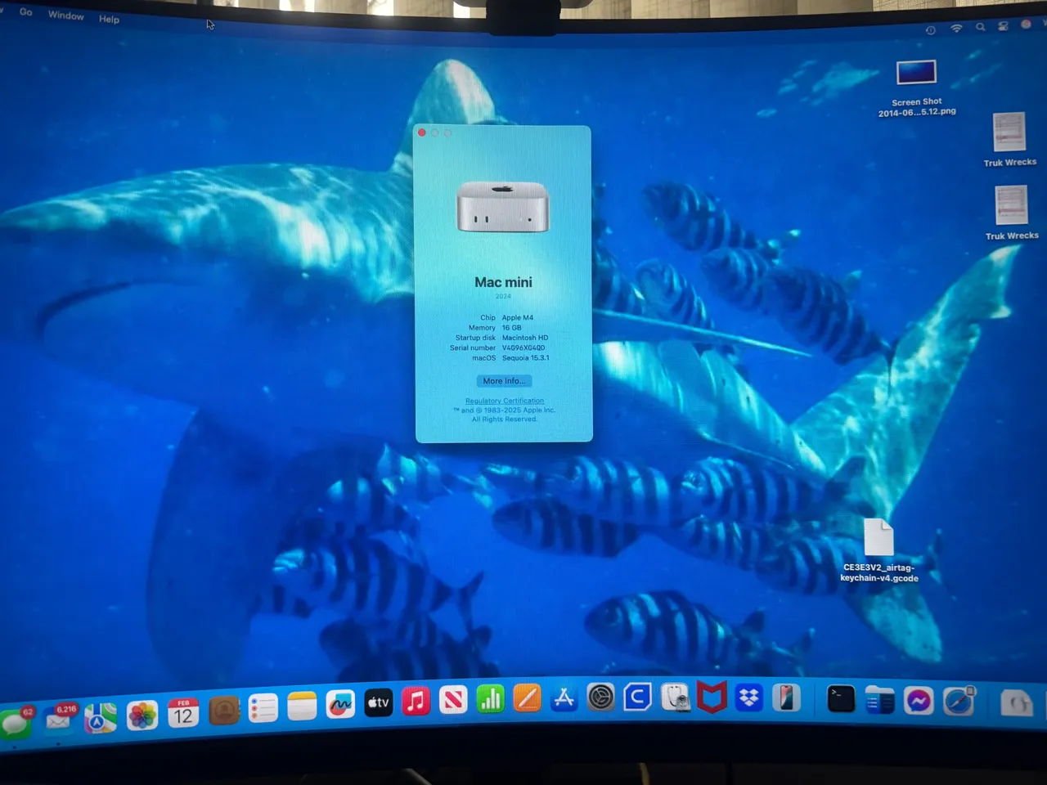Open the Pages app in dock
The height and width of the screenshot is (785, 1047).
[x=527, y=698]
